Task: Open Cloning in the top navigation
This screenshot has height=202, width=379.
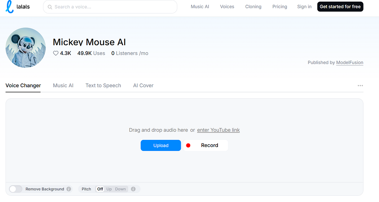Action: [x=253, y=7]
